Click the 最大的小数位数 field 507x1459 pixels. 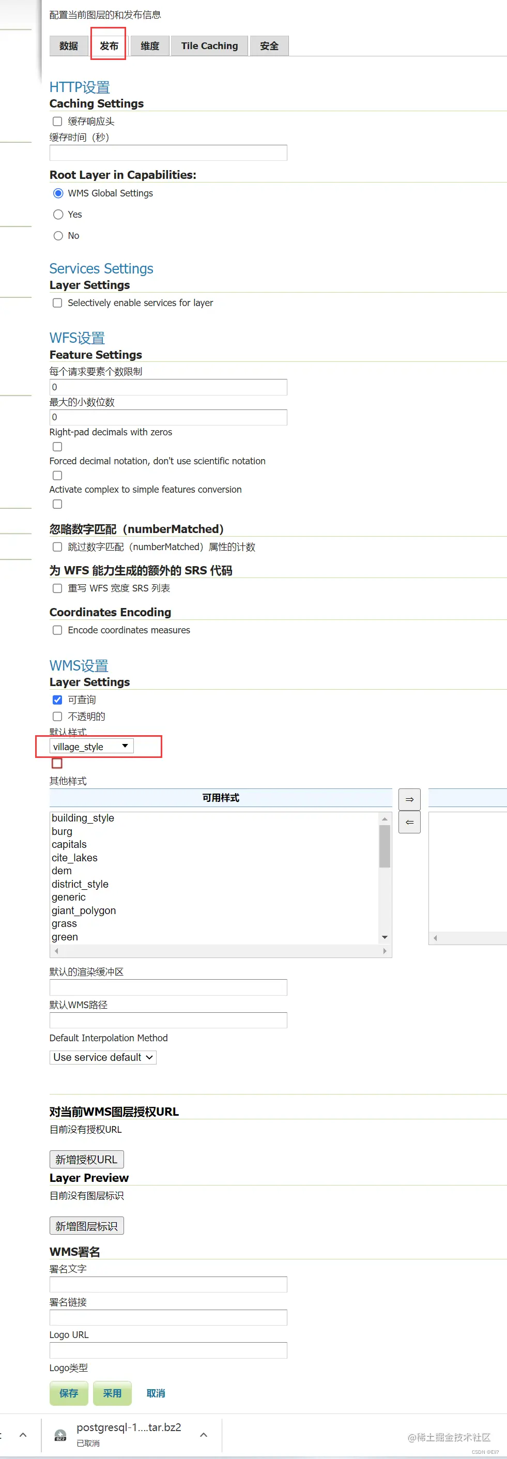[168, 417]
